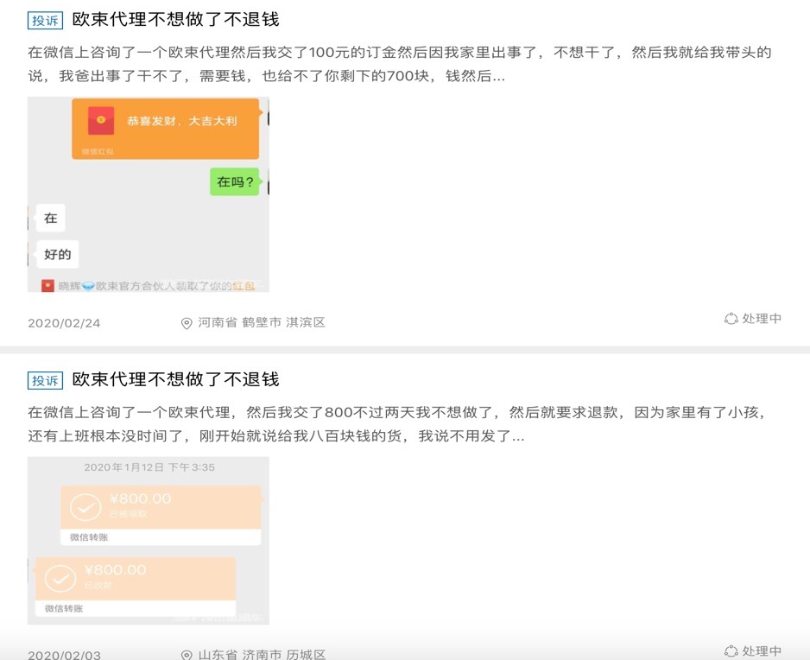Click the 河南省 鹤壁市 淇滨区 location text
810x660 pixels.
[262, 322]
